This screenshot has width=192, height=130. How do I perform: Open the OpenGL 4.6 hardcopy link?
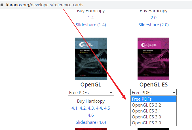(91, 115)
